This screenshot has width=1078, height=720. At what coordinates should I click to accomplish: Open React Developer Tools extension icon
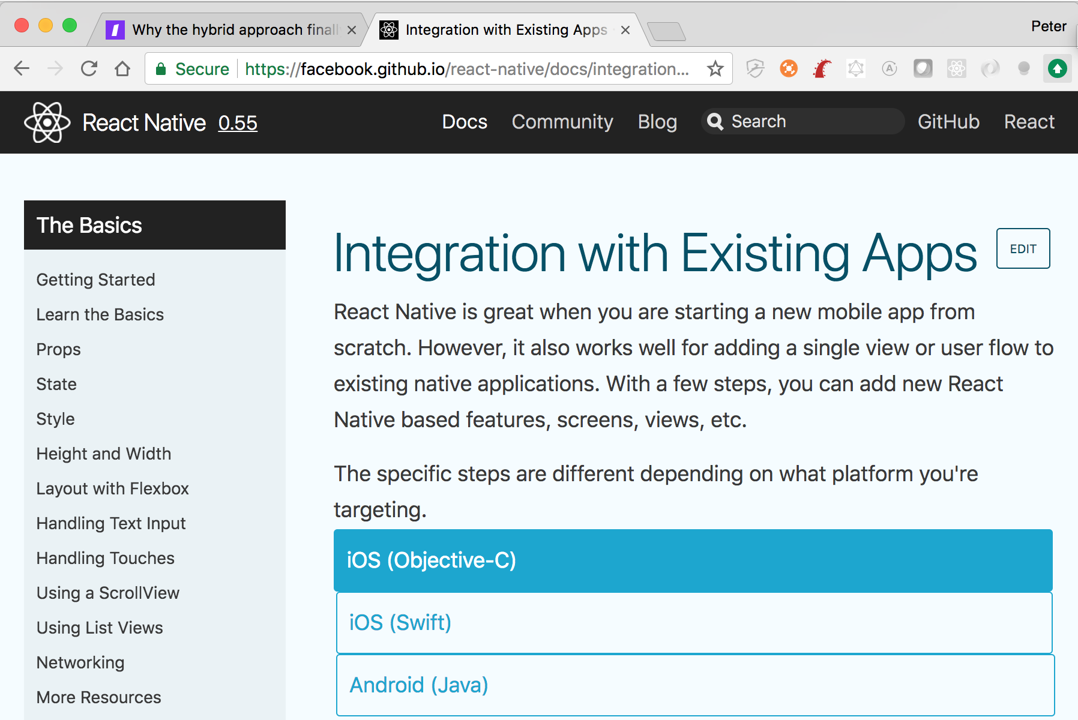[x=957, y=69]
